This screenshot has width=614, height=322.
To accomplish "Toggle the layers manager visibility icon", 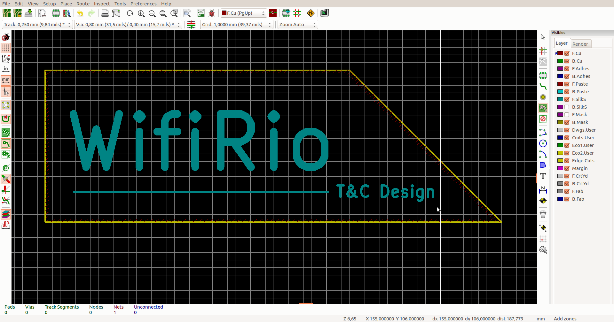I will tap(6, 214).
